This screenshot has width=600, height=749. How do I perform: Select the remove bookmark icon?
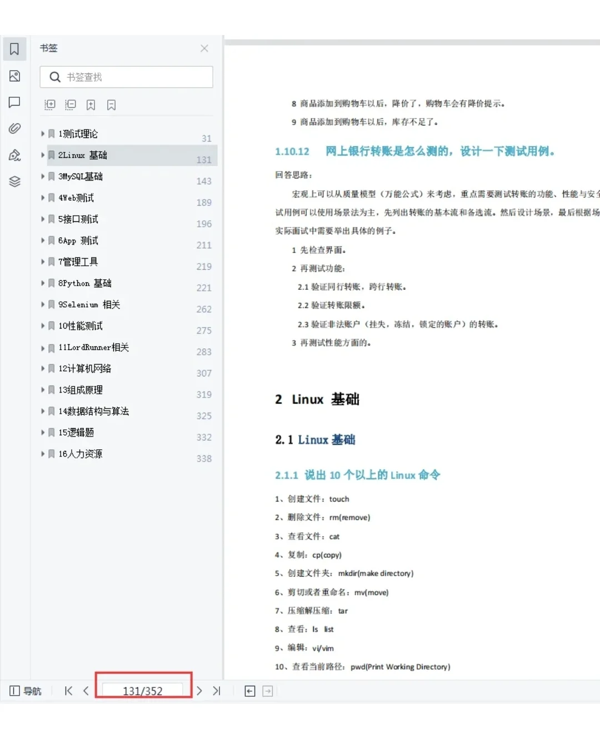pos(111,105)
